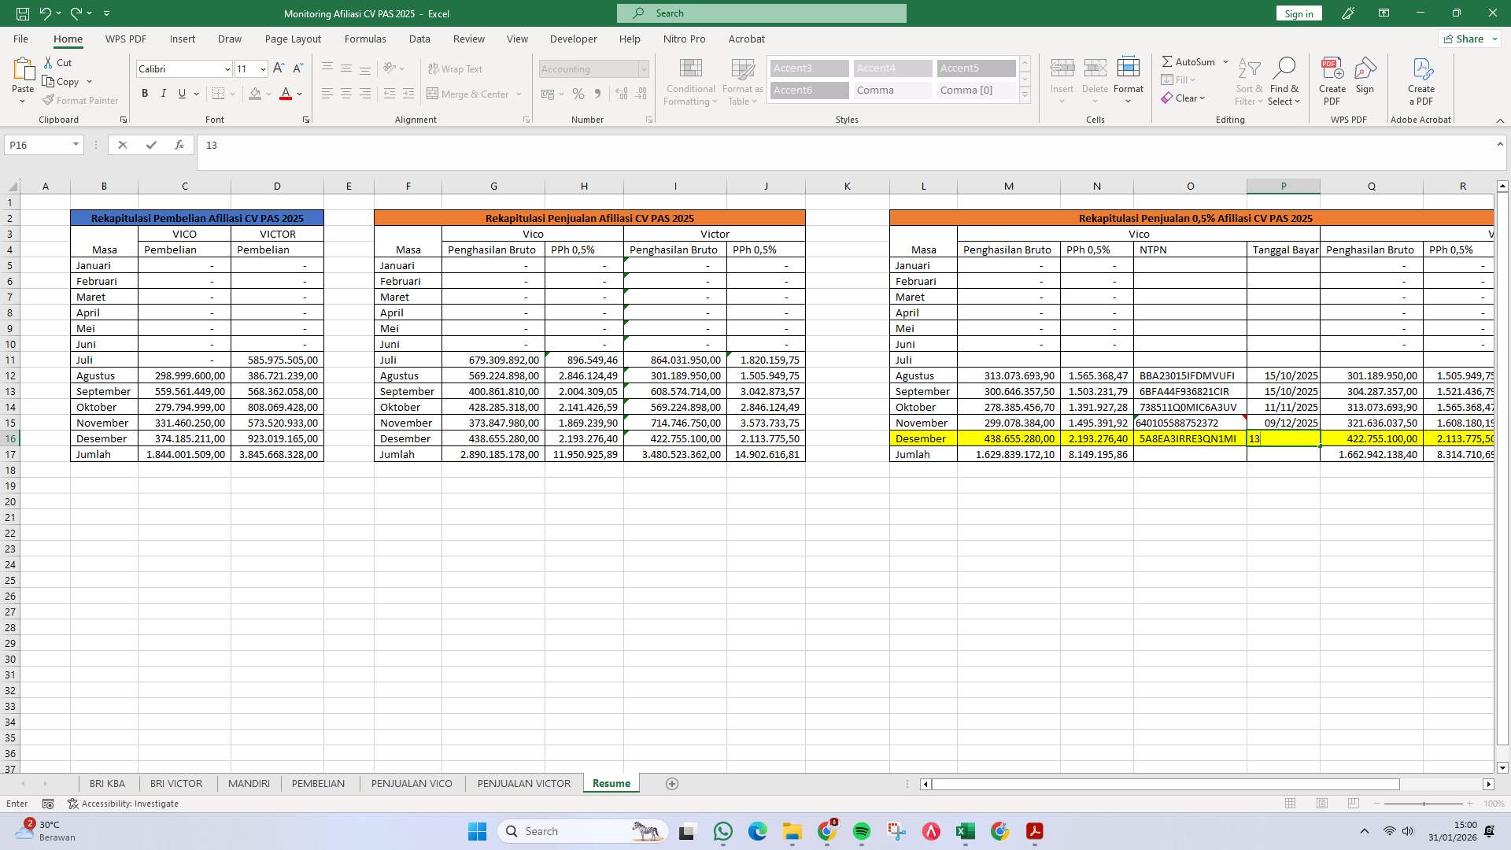Screen dimensions: 1511x850
Task: Click the Name Box showing P16
Action: [38, 145]
